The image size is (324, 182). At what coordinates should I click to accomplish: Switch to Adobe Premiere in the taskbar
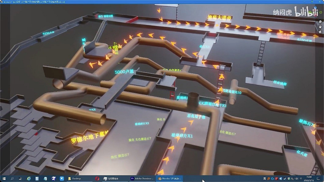click(142, 178)
